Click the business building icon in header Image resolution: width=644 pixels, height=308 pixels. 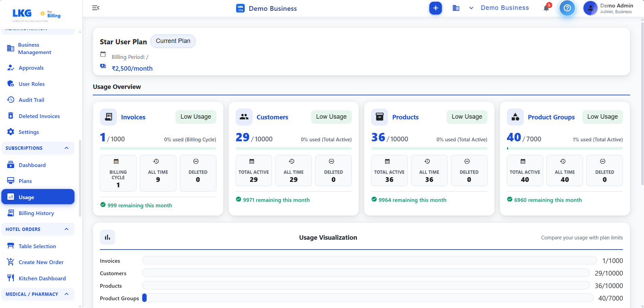(456, 8)
